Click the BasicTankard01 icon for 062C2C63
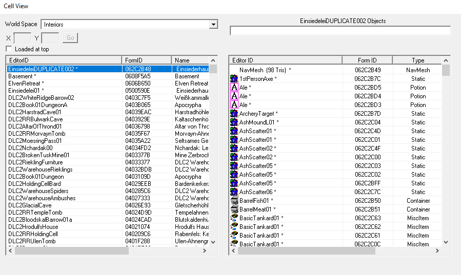 click(x=234, y=218)
